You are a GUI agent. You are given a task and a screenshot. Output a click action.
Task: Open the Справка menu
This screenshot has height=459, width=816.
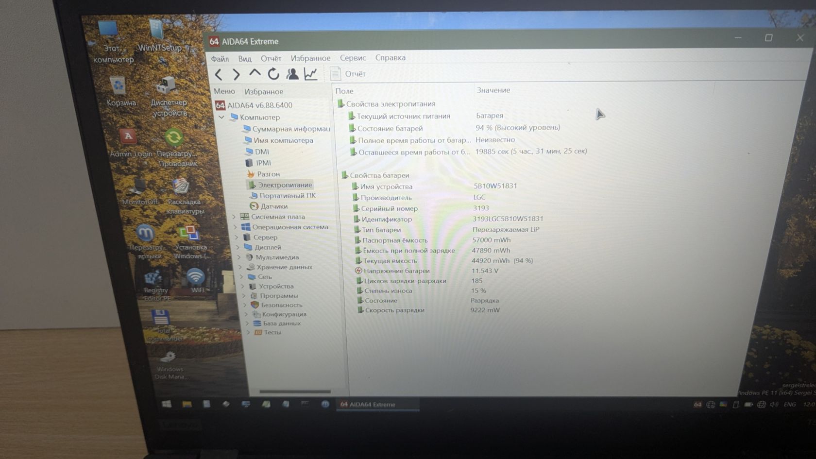390,58
